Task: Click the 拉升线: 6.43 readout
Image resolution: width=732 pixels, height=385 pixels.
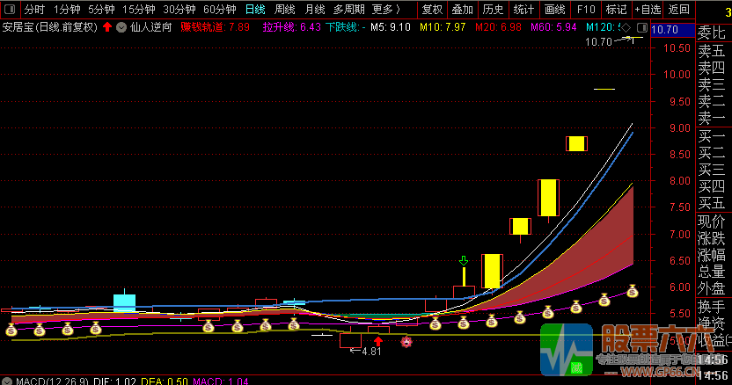Action: tap(291, 27)
